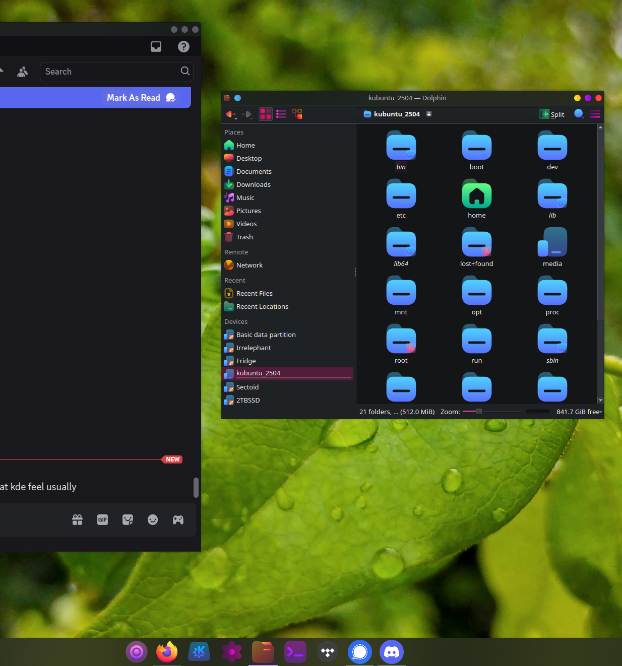Open the GIF picker in Discord

click(x=102, y=519)
